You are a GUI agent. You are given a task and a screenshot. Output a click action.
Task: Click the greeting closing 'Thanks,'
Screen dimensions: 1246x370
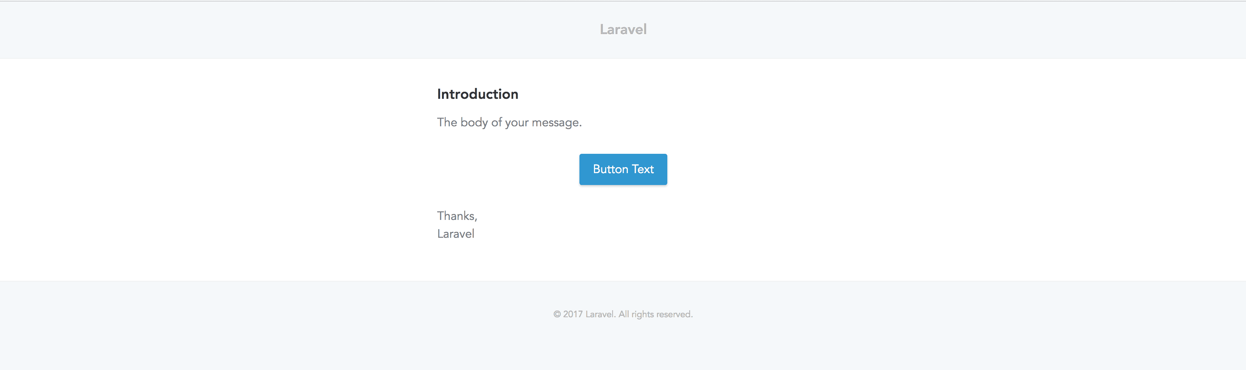point(457,215)
